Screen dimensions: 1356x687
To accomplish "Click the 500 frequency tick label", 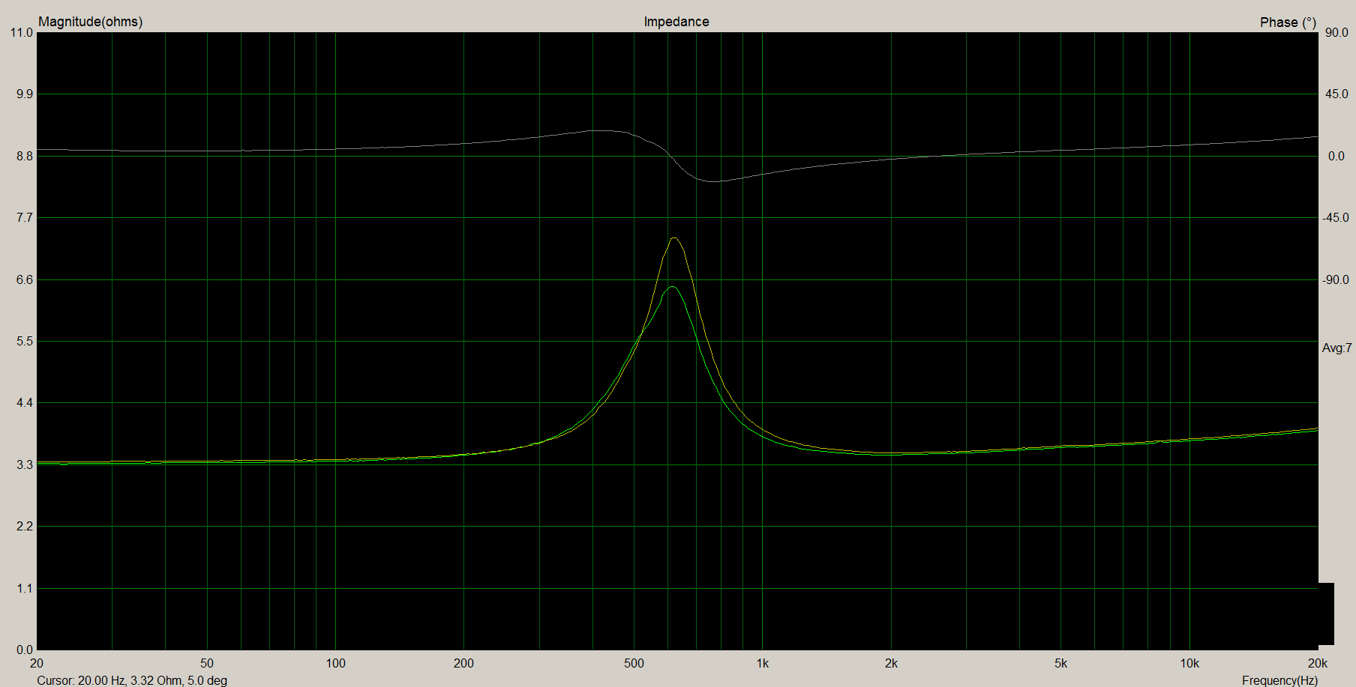I will click(x=634, y=663).
